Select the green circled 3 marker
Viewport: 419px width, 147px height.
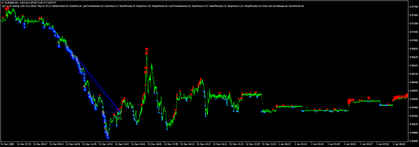[x=120, y=118]
